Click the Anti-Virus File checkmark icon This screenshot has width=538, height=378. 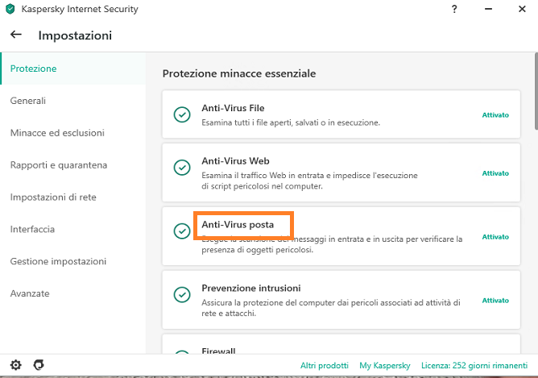182,114
